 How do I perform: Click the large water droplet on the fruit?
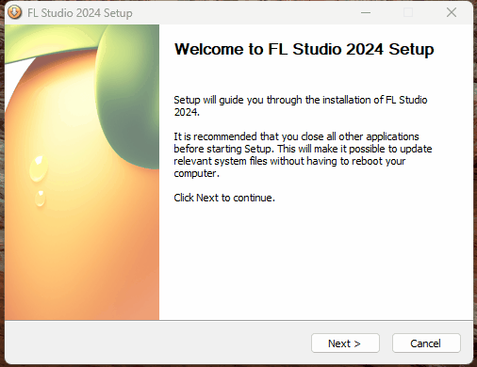(39, 168)
